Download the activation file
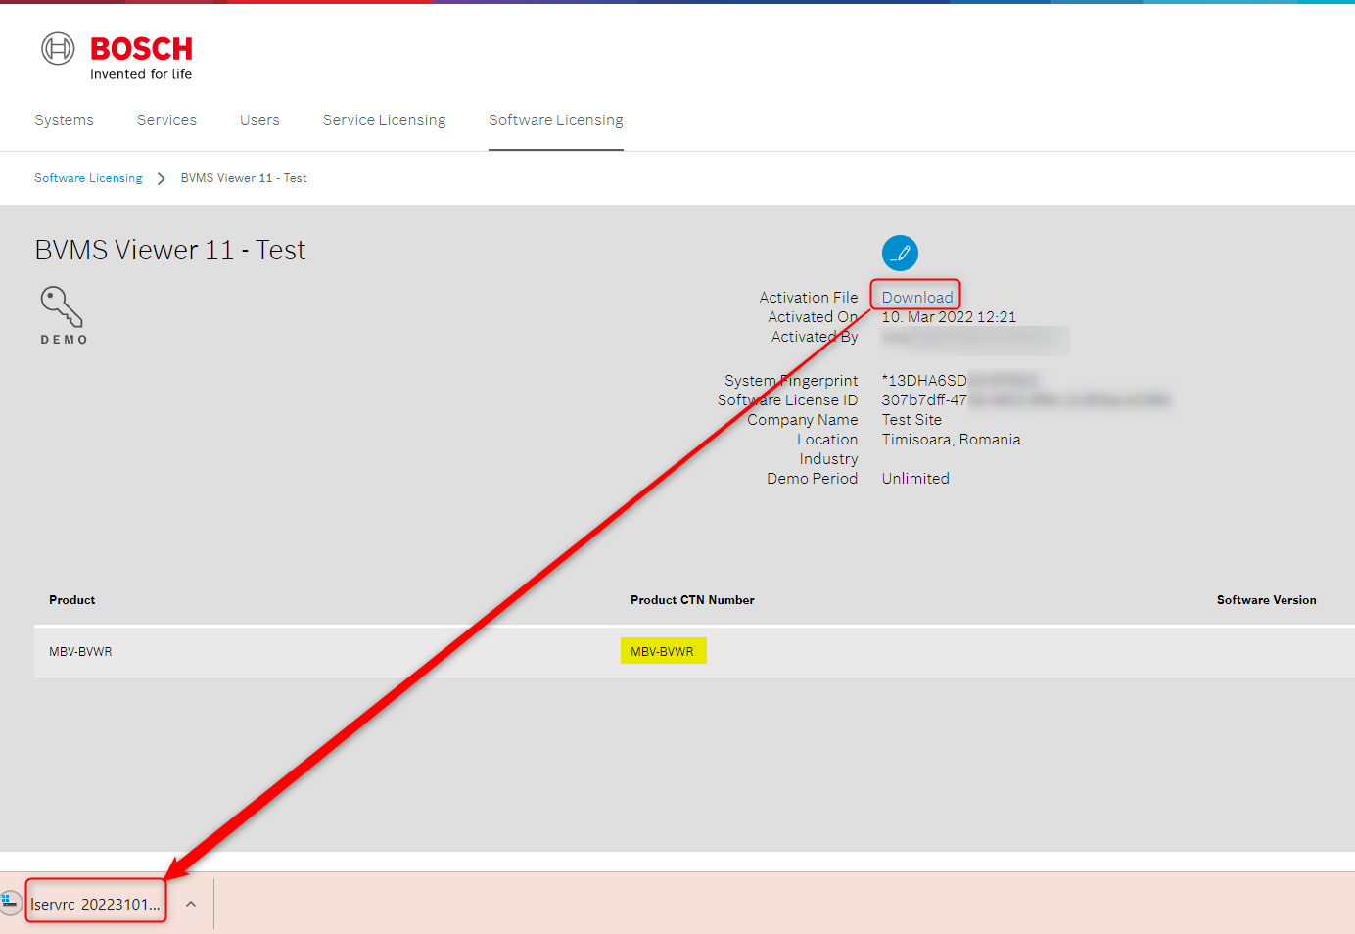 (x=916, y=297)
